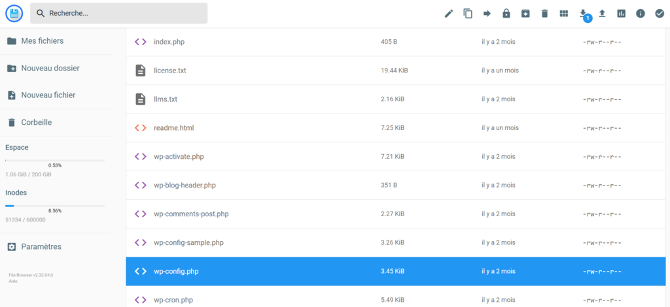Click the document icon beside llms.txt

(141, 99)
